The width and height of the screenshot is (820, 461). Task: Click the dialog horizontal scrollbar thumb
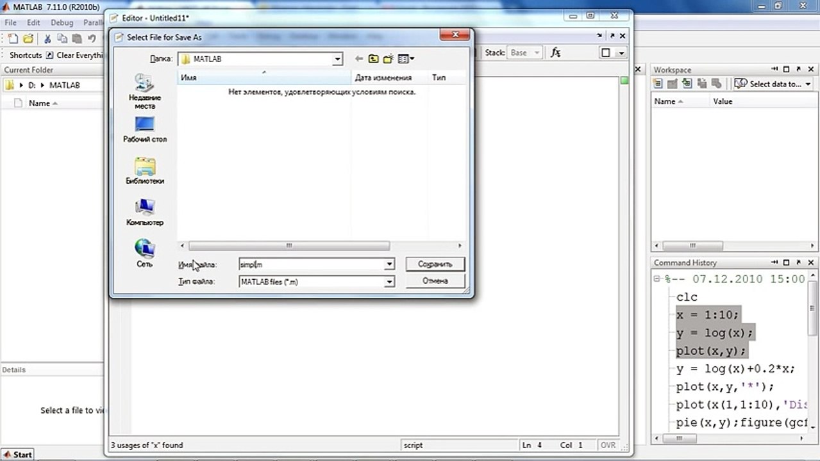pyautogui.click(x=289, y=245)
